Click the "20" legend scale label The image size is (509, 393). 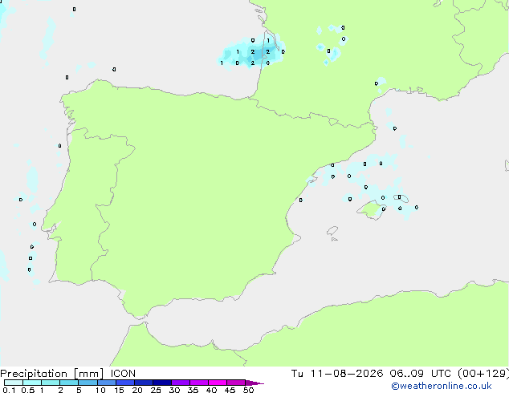coord(137,390)
